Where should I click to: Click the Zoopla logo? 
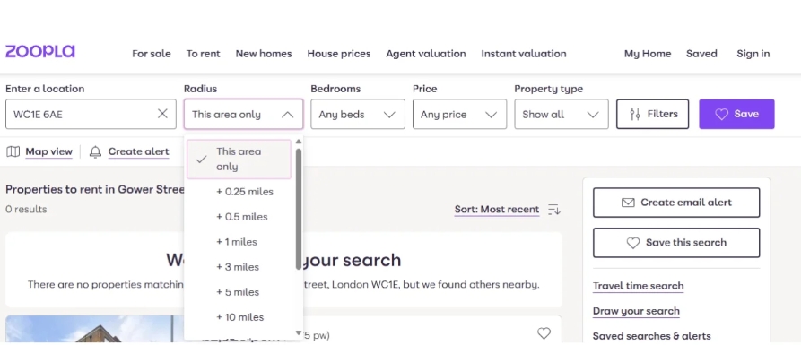pos(40,52)
